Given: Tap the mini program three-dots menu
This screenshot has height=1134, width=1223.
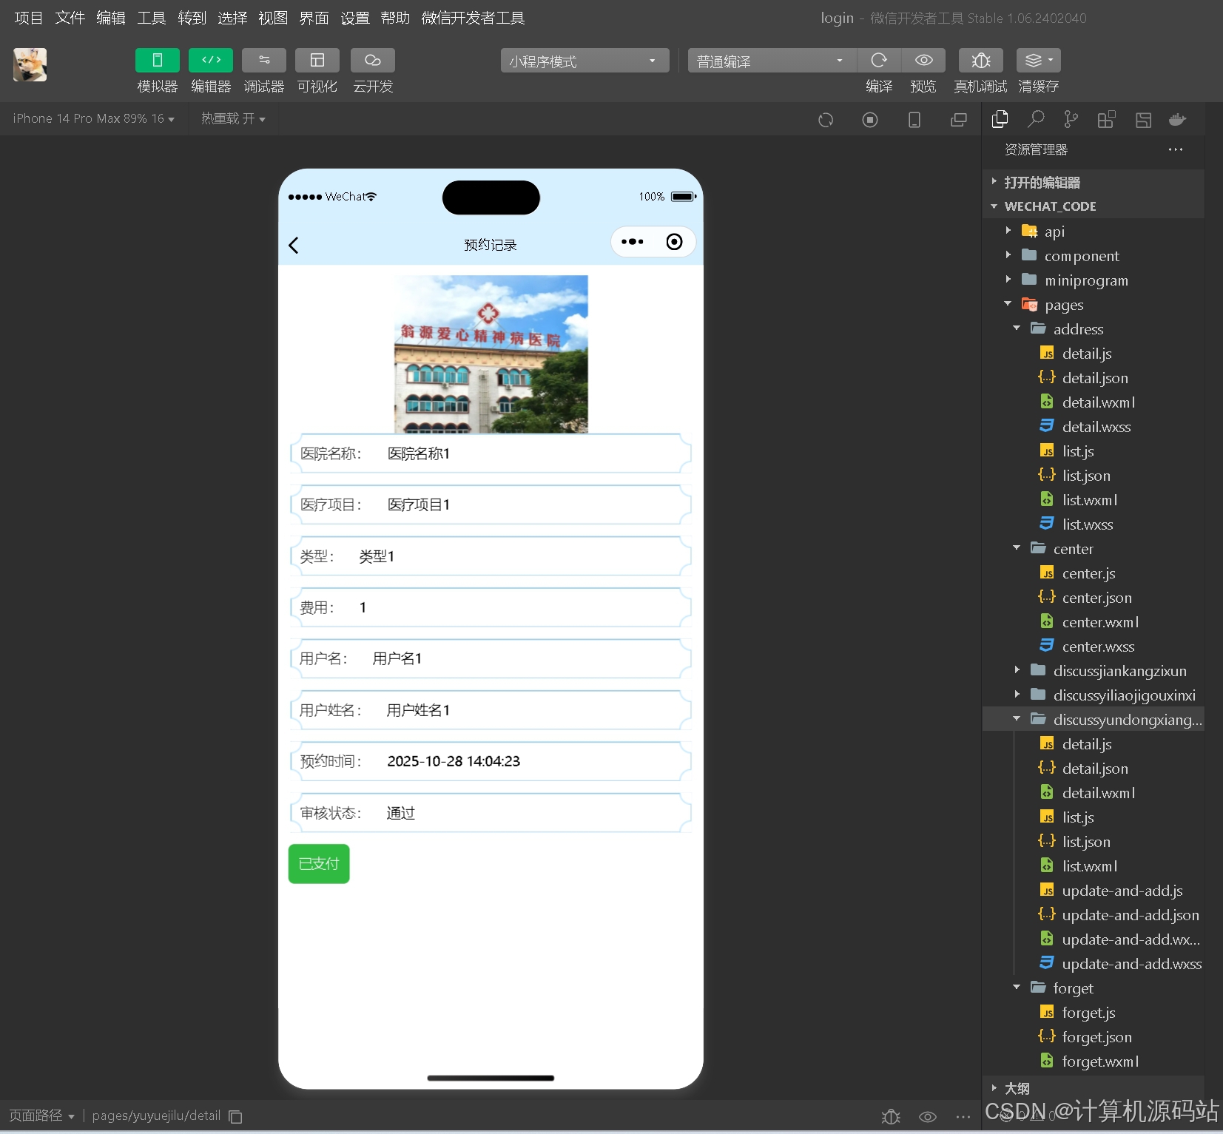Looking at the screenshot, I should coord(633,242).
